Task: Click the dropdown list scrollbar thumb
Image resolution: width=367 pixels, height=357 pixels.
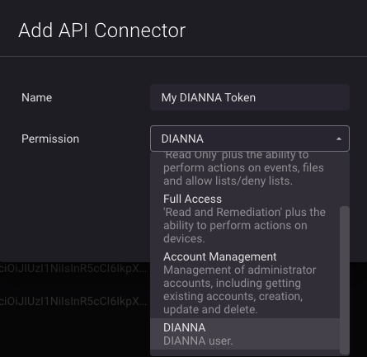Action: point(345,279)
